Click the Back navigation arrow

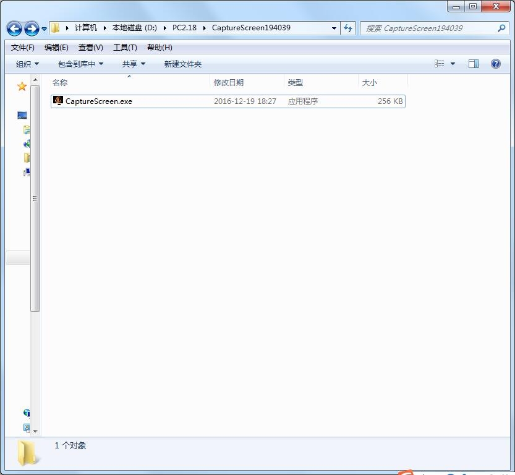pos(15,28)
